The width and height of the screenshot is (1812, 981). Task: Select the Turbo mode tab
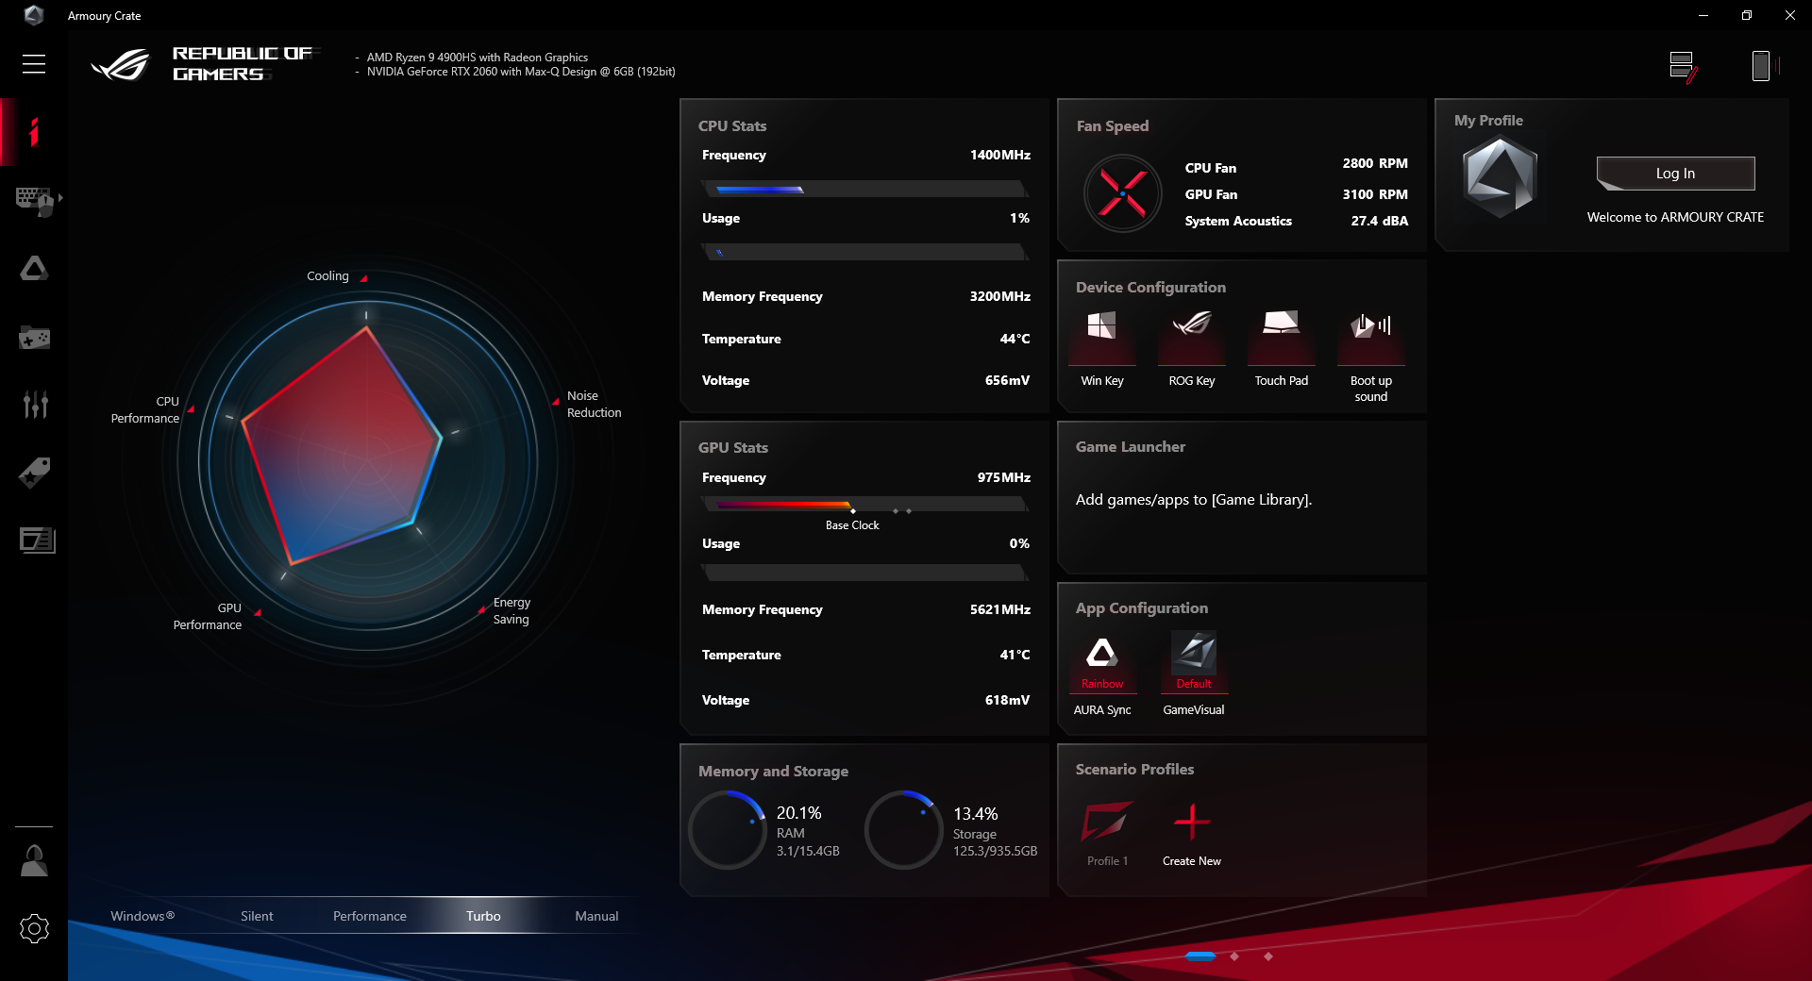[483, 916]
